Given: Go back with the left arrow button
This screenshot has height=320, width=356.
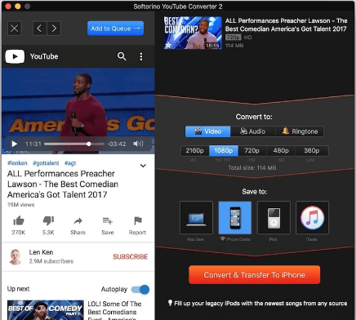Looking at the screenshot, I should 39,28.
